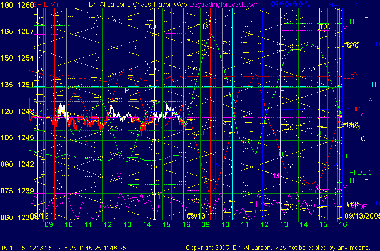Click the Daytradingforecasts.com link in the header
The width and height of the screenshot is (380, 251).
tap(225, 4)
